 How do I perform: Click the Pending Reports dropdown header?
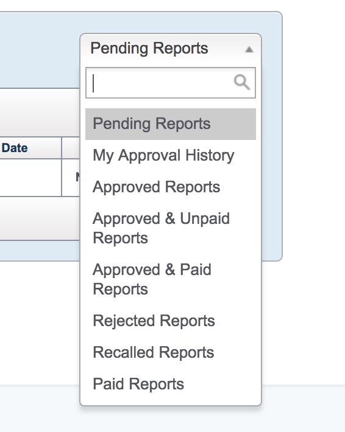coord(171,49)
